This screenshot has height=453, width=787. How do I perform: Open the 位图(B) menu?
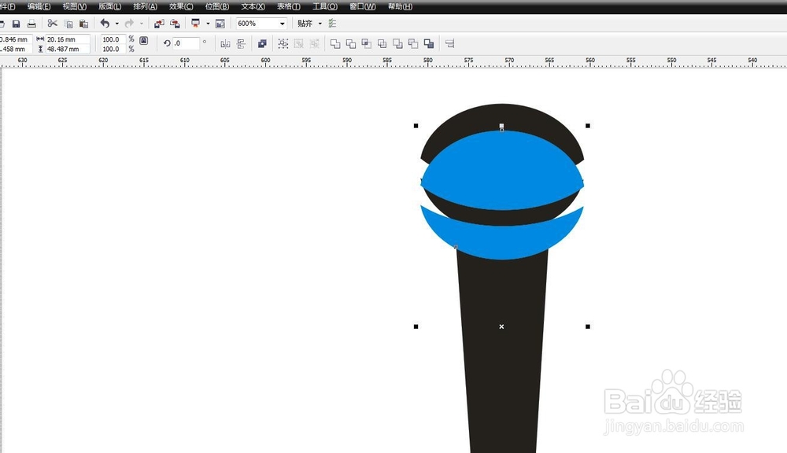(217, 6)
